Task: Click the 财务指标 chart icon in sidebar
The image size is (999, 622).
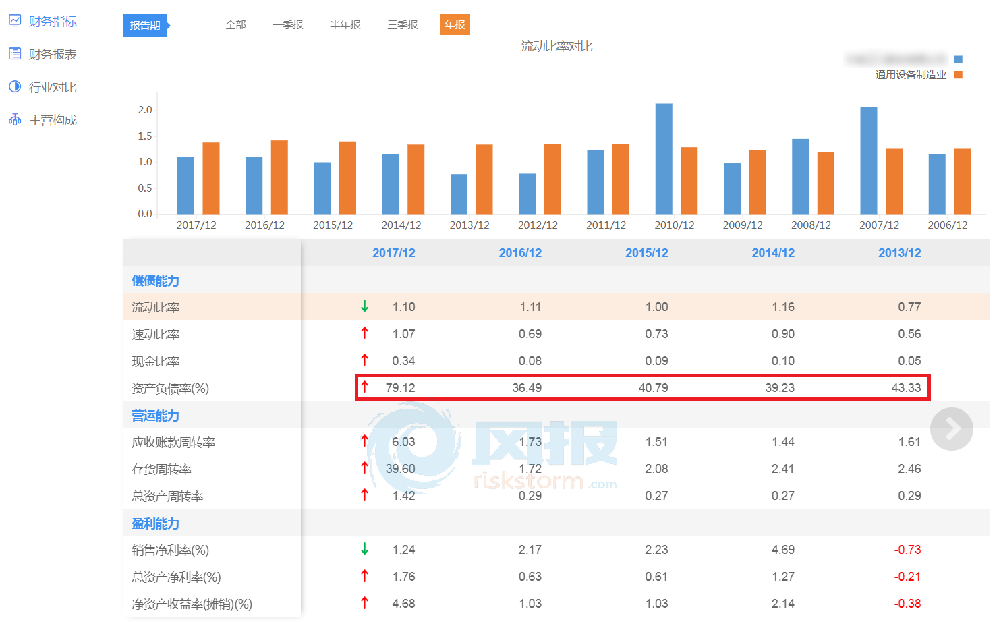Action: (x=15, y=21)
